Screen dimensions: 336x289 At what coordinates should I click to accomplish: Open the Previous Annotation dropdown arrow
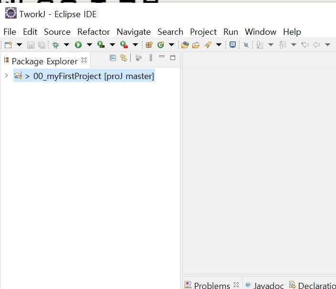[294, 45]
